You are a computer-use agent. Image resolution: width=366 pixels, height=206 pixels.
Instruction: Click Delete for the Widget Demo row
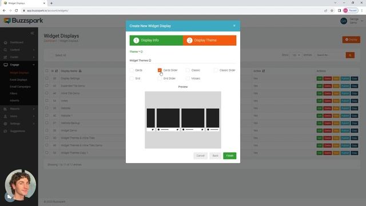point(328,130)
